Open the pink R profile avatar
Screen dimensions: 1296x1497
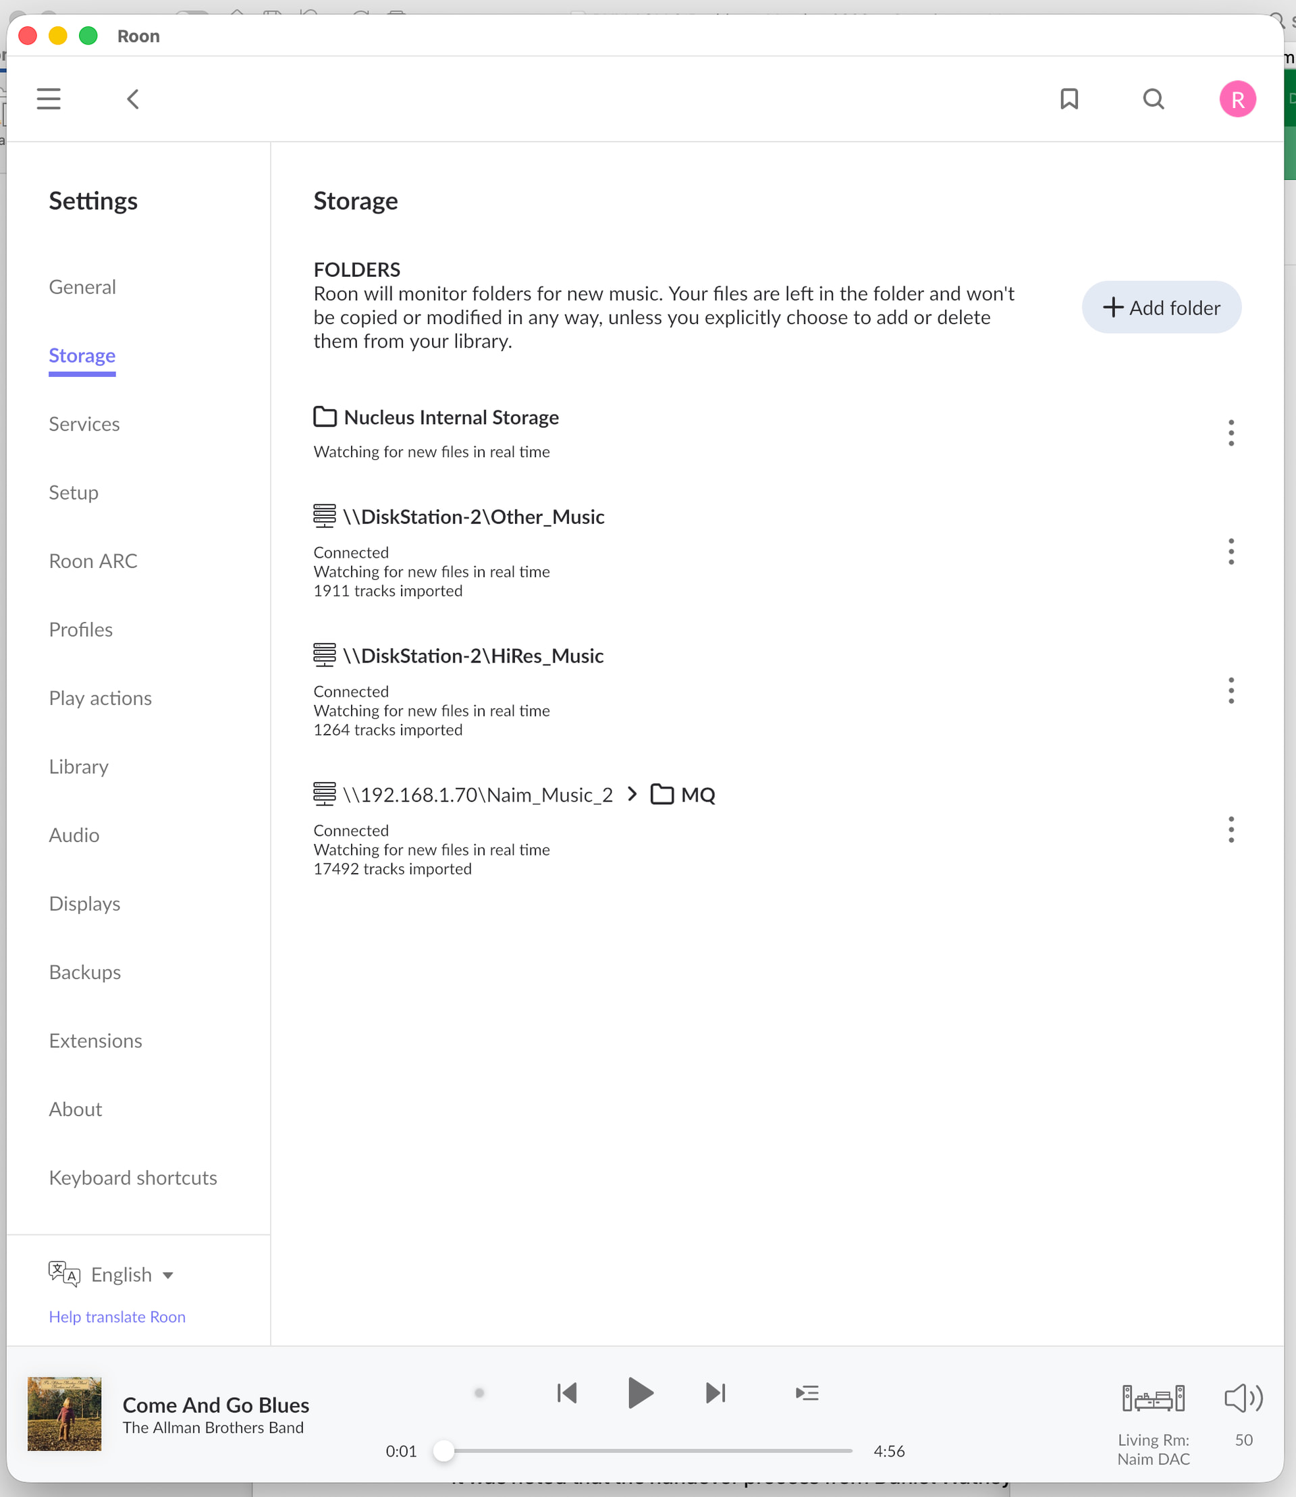pos(1237,99)
